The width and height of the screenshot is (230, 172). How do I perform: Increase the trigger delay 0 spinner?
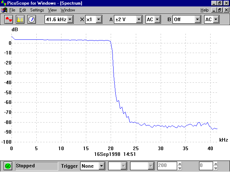click(x=216, y=164)
